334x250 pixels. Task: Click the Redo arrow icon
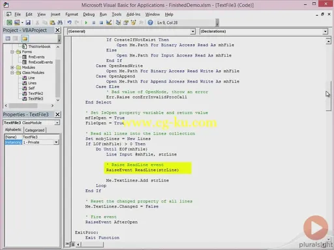point(76,22)
